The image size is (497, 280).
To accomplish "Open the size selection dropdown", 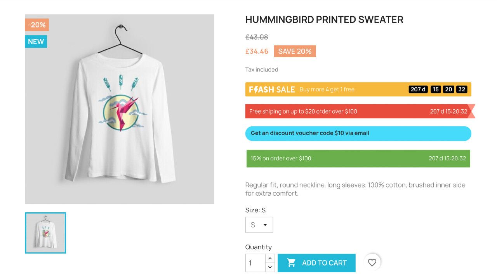I will tap(259, 224).
